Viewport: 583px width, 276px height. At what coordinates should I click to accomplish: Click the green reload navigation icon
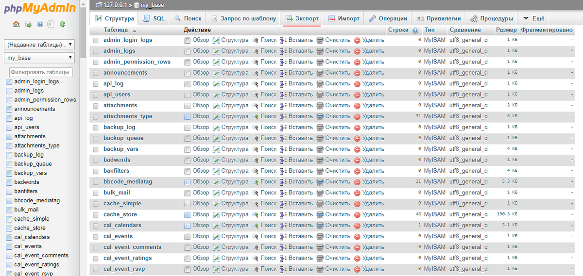tap(62, 24)
